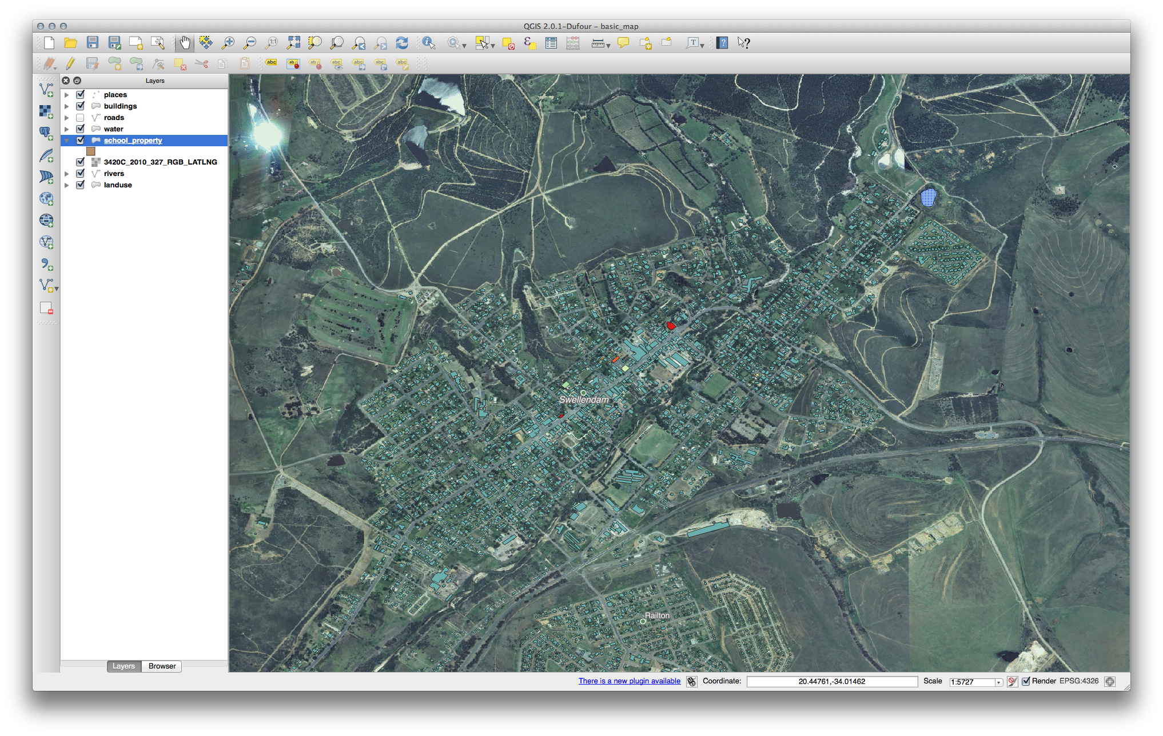Uncheck visibility of the roads layer
The height and width of the screenshot is (736, 1163).
pos(80,117)
